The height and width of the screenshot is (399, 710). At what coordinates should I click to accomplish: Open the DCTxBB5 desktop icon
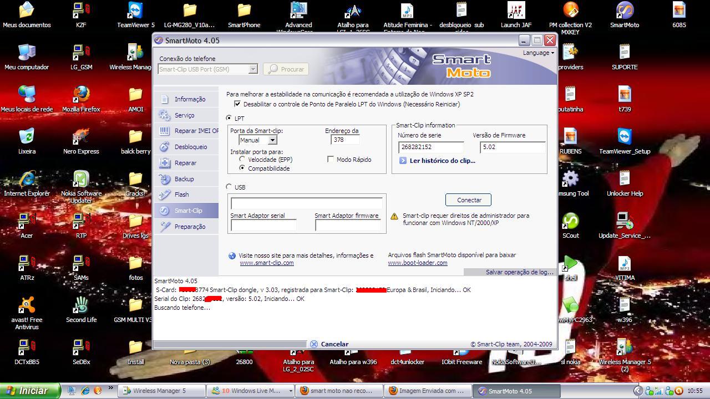coord(27,352)
